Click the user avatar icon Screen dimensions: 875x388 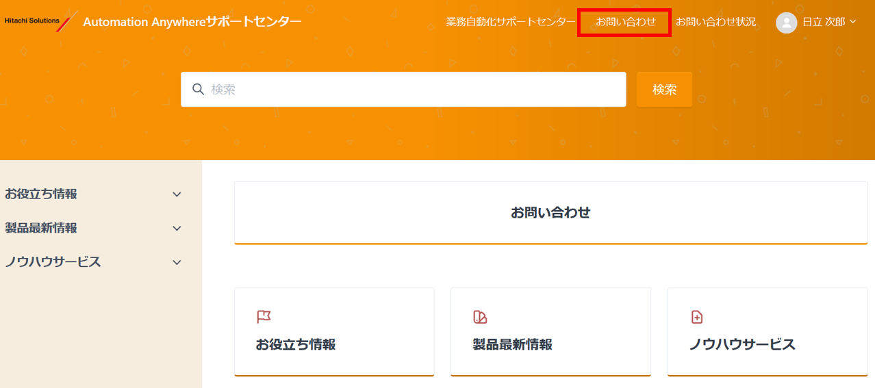tap(786, 23)
